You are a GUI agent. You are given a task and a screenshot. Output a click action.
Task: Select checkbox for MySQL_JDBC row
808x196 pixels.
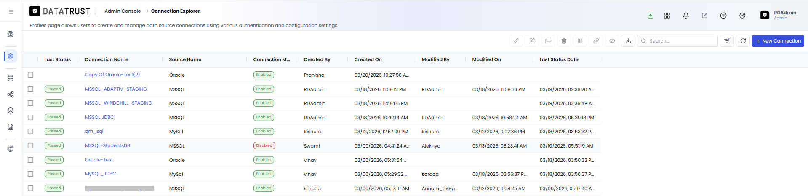click(x=30, y=174)
